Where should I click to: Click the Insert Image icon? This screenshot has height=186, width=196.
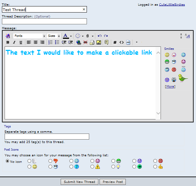click(x=99, y=42)
